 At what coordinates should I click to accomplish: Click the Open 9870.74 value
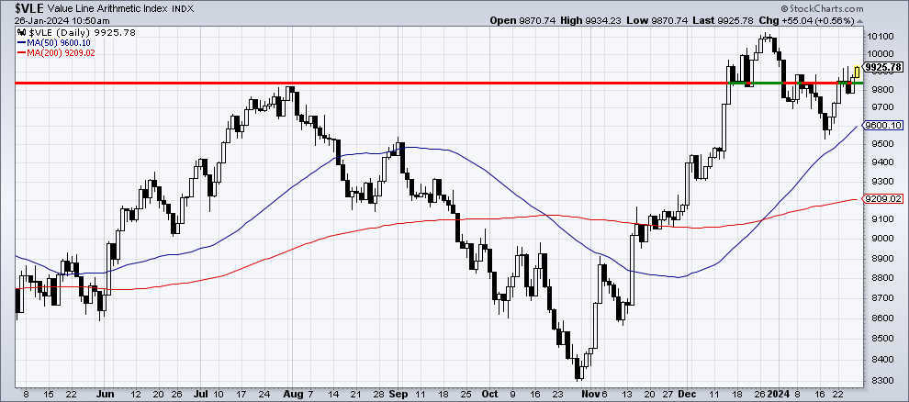click(x=523, y=20)
